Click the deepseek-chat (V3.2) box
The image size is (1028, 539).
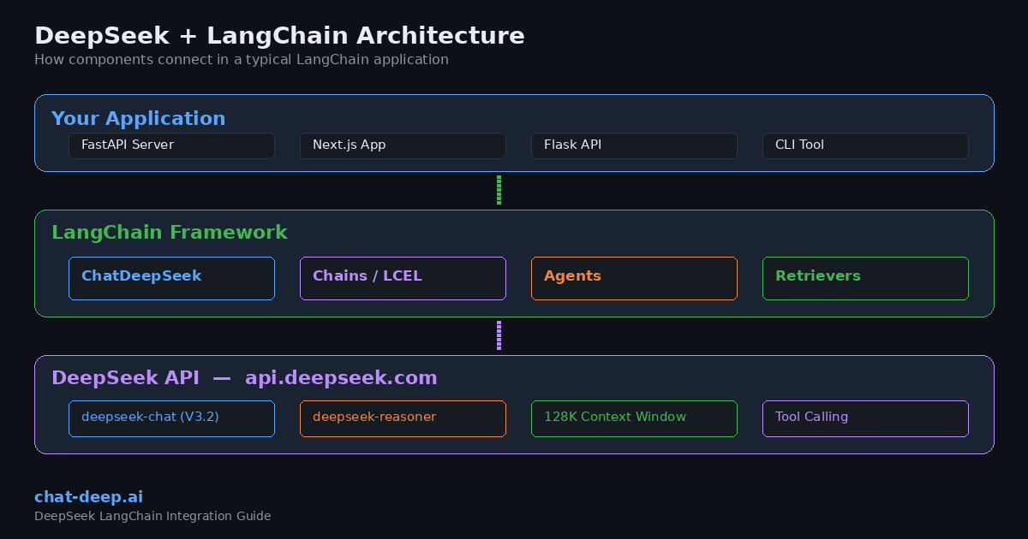click(171, 418)
